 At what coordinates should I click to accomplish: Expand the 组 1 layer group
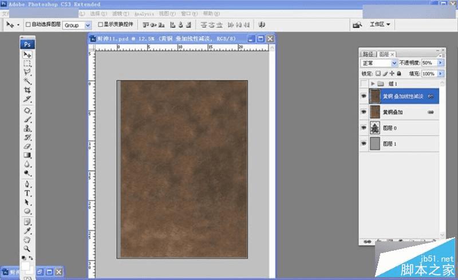tap(374, 84)
